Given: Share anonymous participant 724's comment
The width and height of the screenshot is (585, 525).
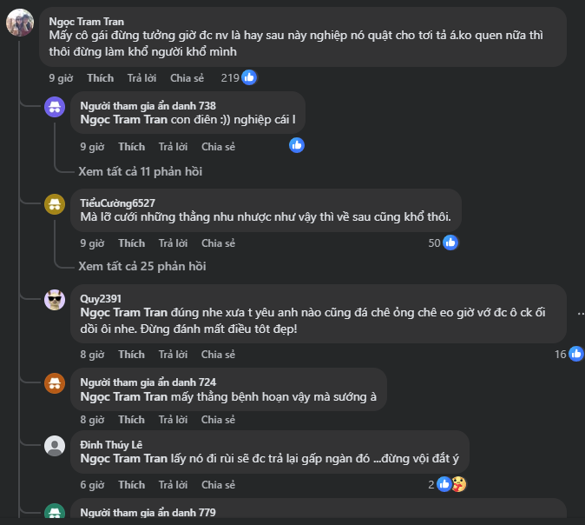Looking at the screenshot, I should tap(218, 420).
